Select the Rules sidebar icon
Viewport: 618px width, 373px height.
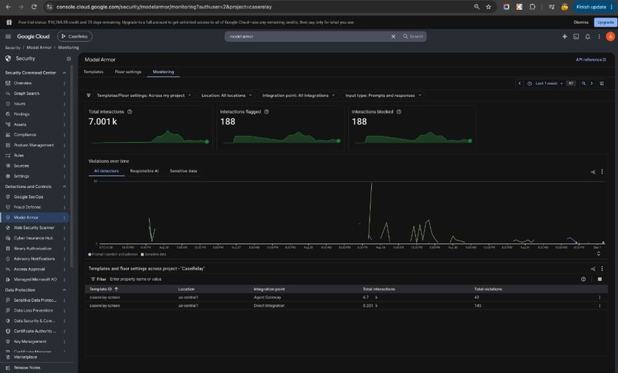click(x=8, y=155)
